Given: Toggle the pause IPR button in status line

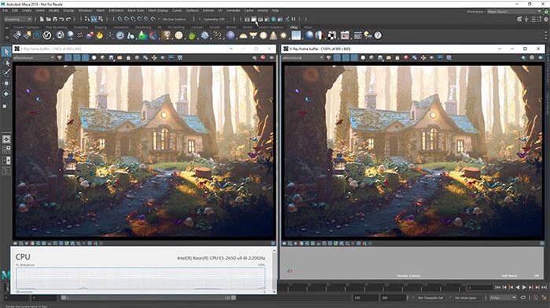Looking at the screenshot, I should (x=293, y=20).
